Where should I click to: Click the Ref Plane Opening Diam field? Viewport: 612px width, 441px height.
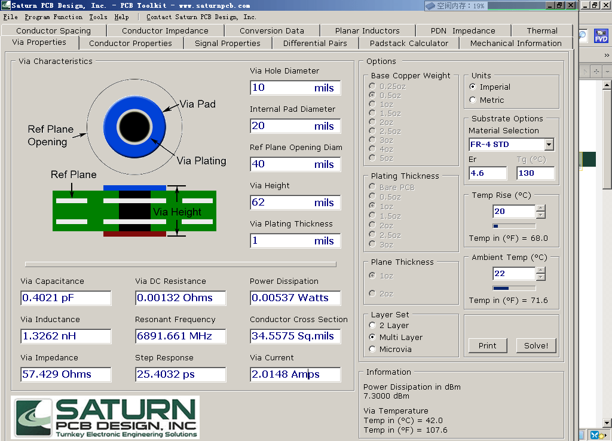[x=295, y=164]
